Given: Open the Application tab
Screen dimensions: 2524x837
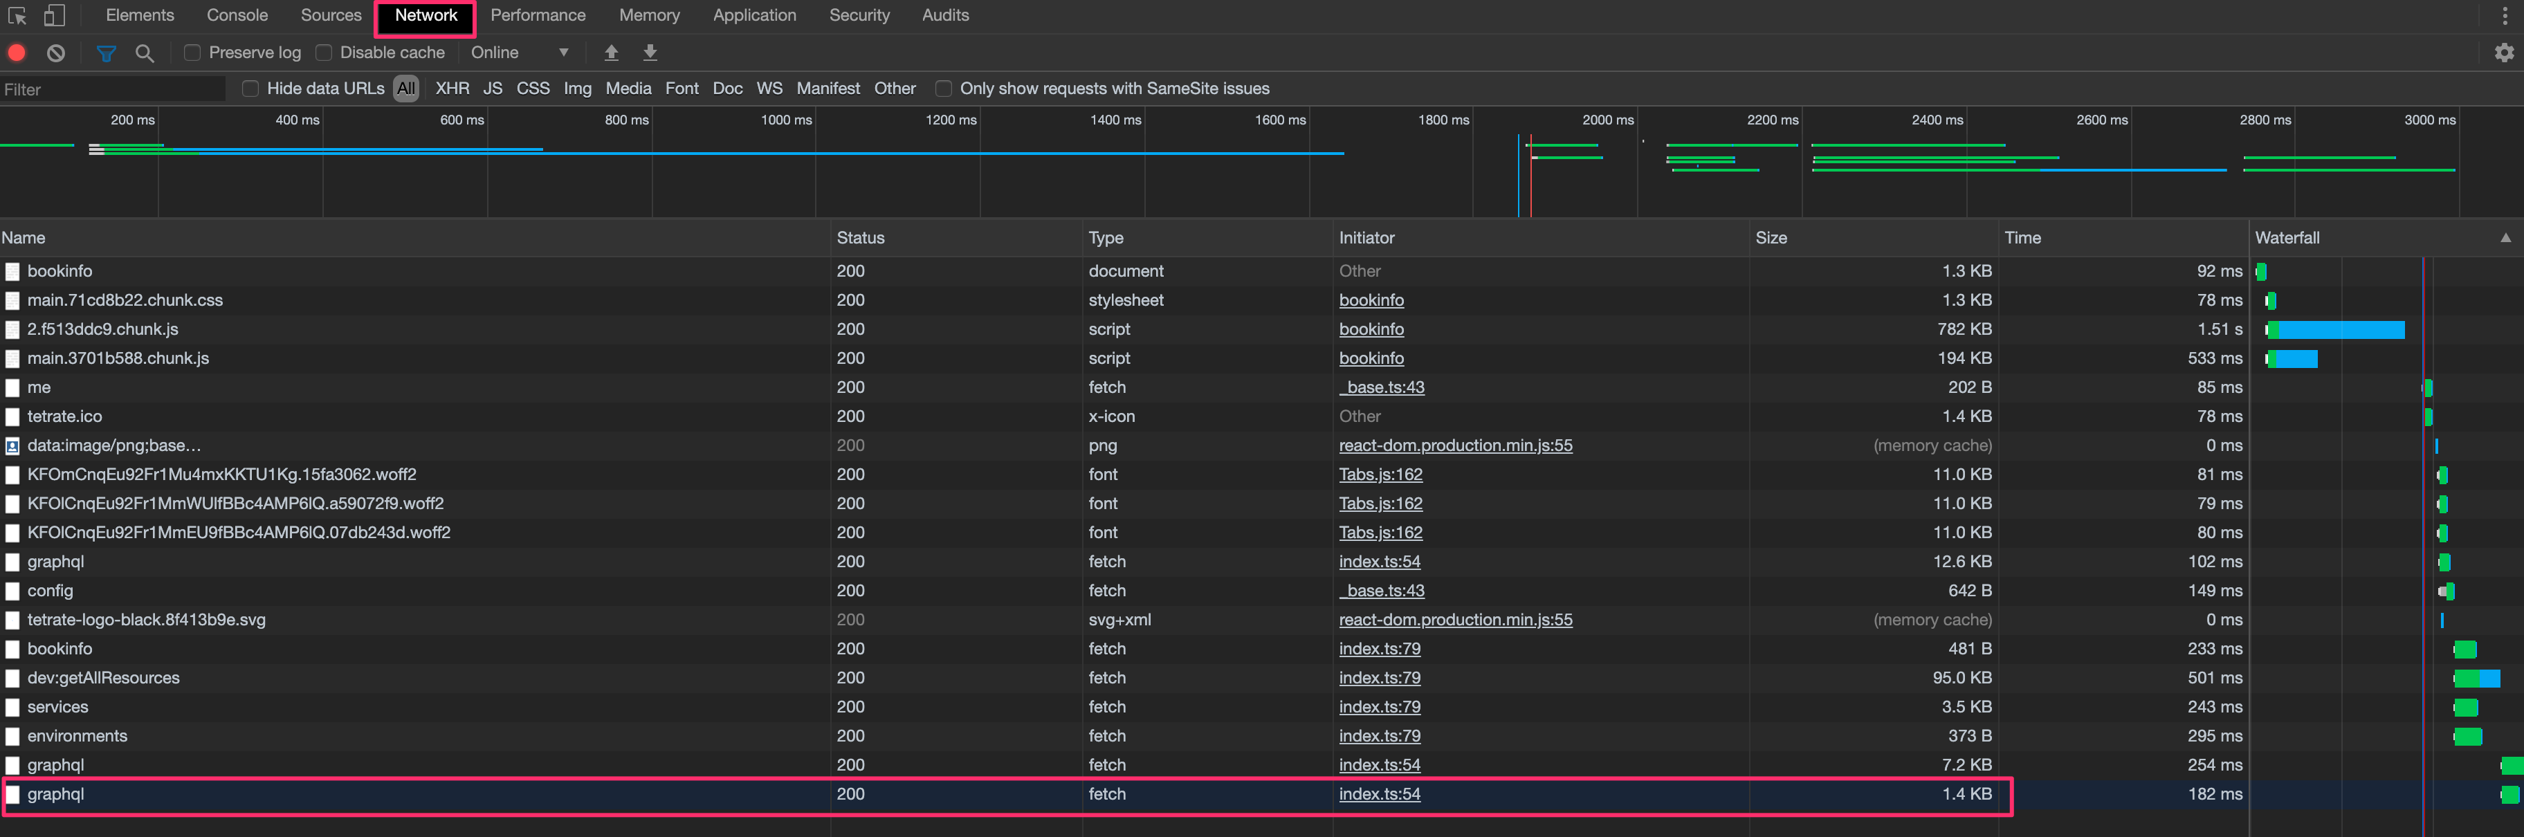Looking at the screenshot, I should (754, 16).
